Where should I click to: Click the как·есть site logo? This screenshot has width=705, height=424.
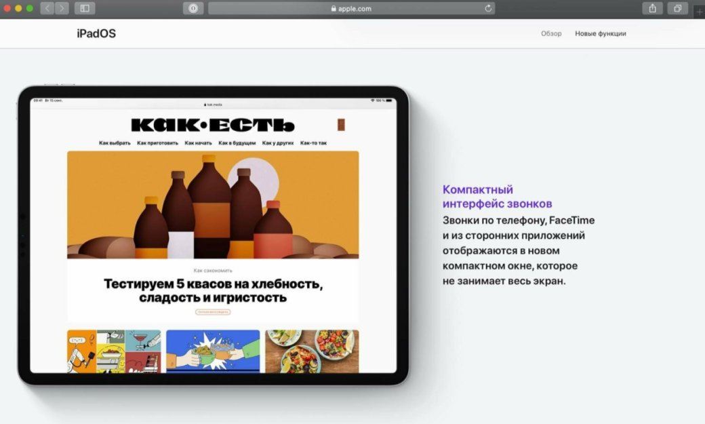tap(213, 125)
